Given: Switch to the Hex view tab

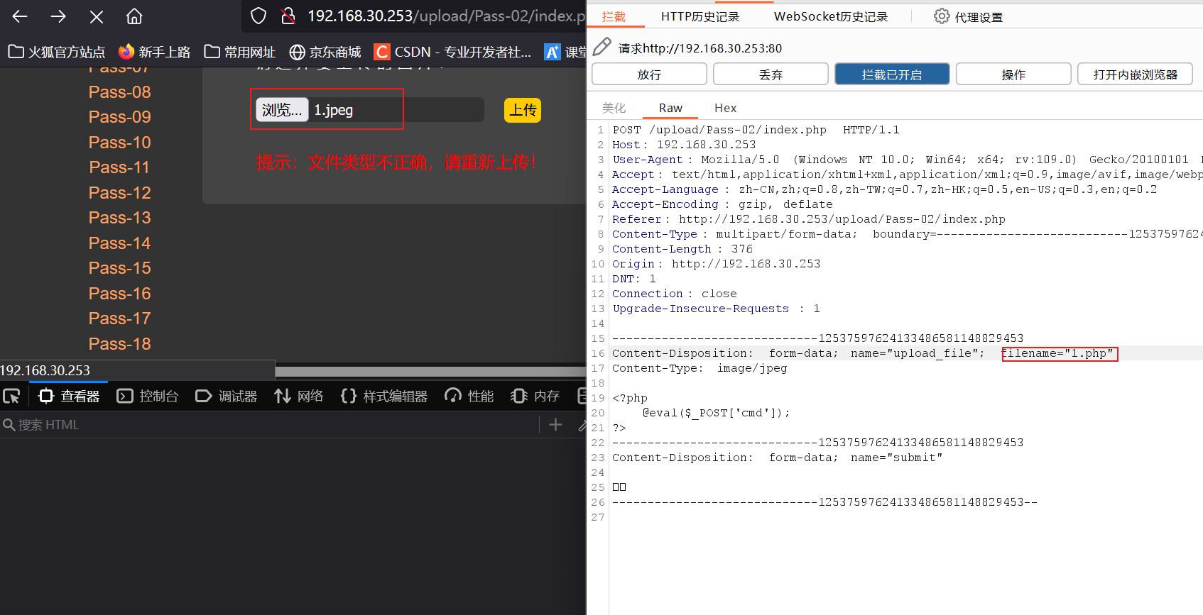Looking at the screenshot, I should (725, 108).
